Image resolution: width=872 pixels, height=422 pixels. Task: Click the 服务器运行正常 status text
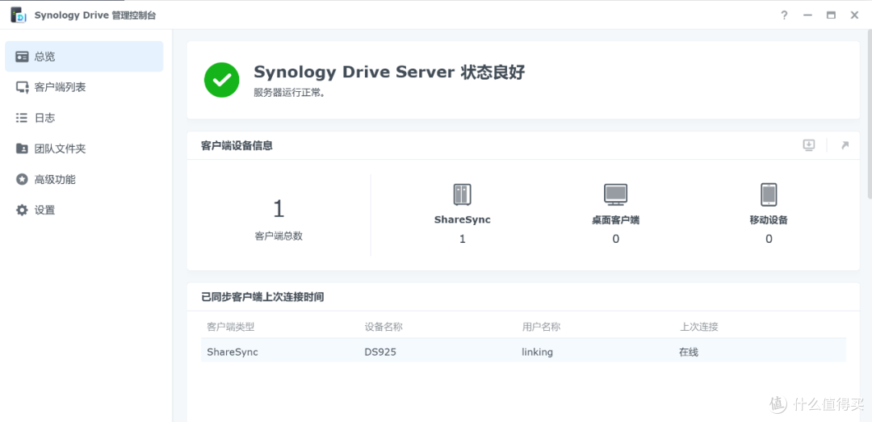290,93
